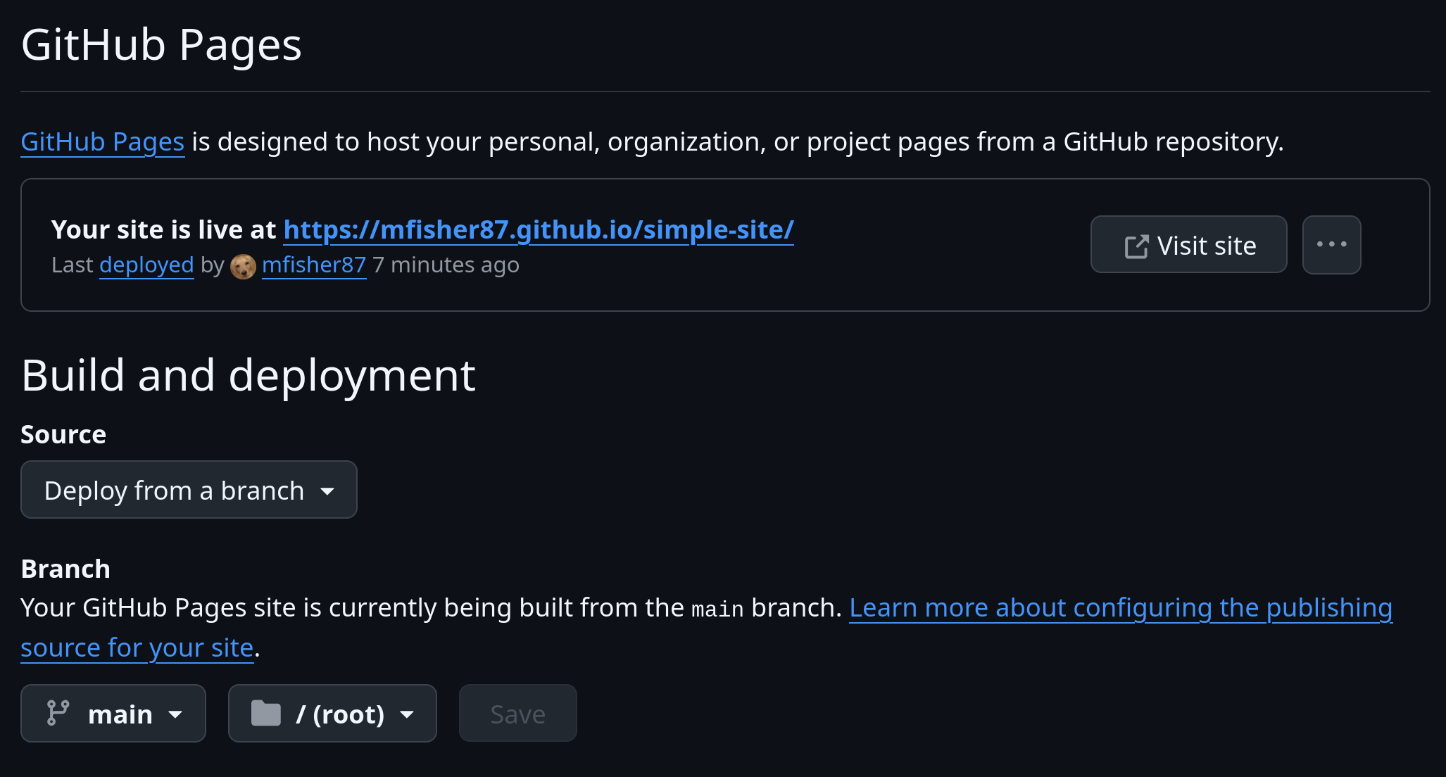Screen dimensions: 1446x777
Task: Click the folder icon beside / (root)
Action: click(266, 713)
